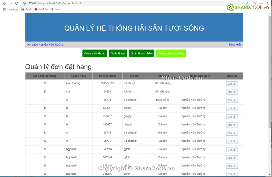The width and height of the screenshot is (272, 177).
Task: Open the media control playlist icon
Action: pyautogui.click(x=255, y=3)
